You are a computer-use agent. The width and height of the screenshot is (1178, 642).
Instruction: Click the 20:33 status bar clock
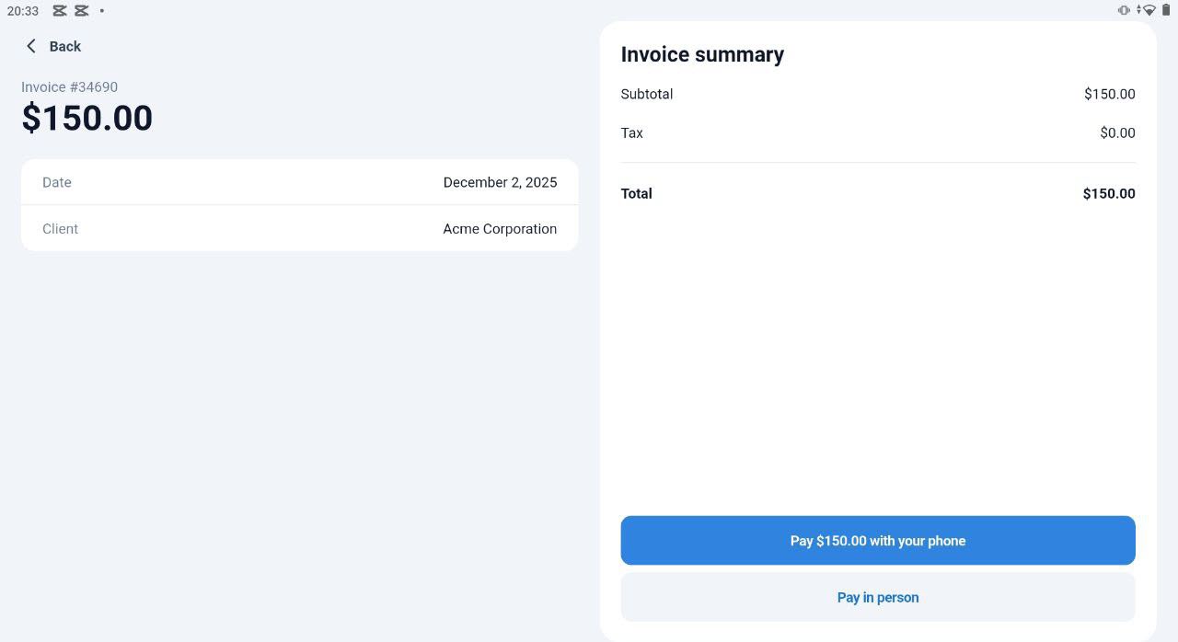coord(23,11)
